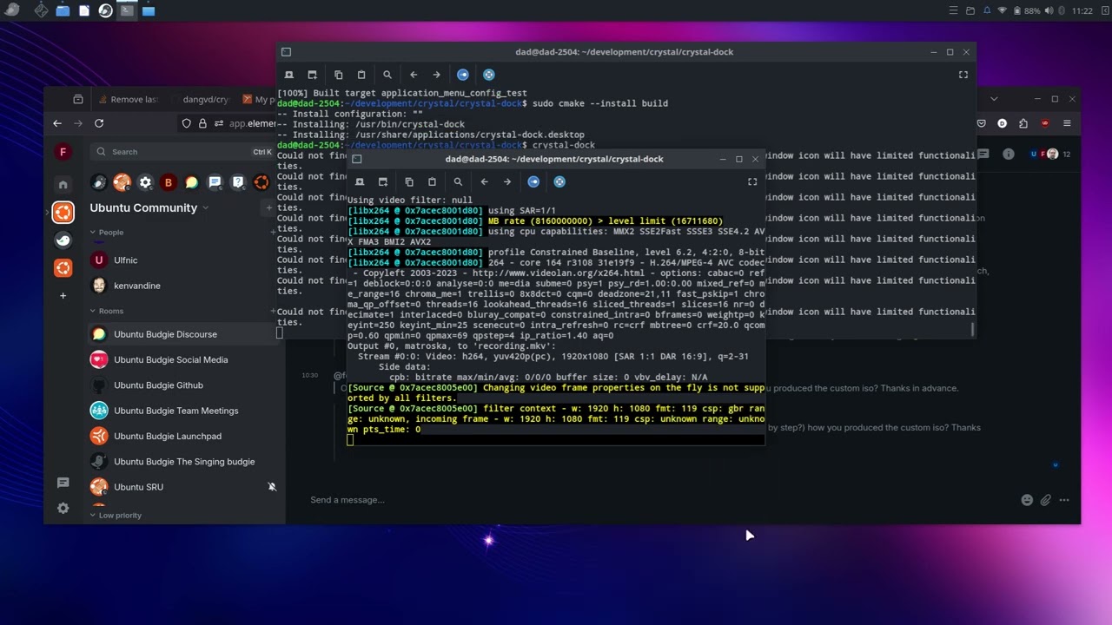The width and height of the screenshot is (1112, 625).
Task: Click the clock showing 11:22
Action: 1082,11
